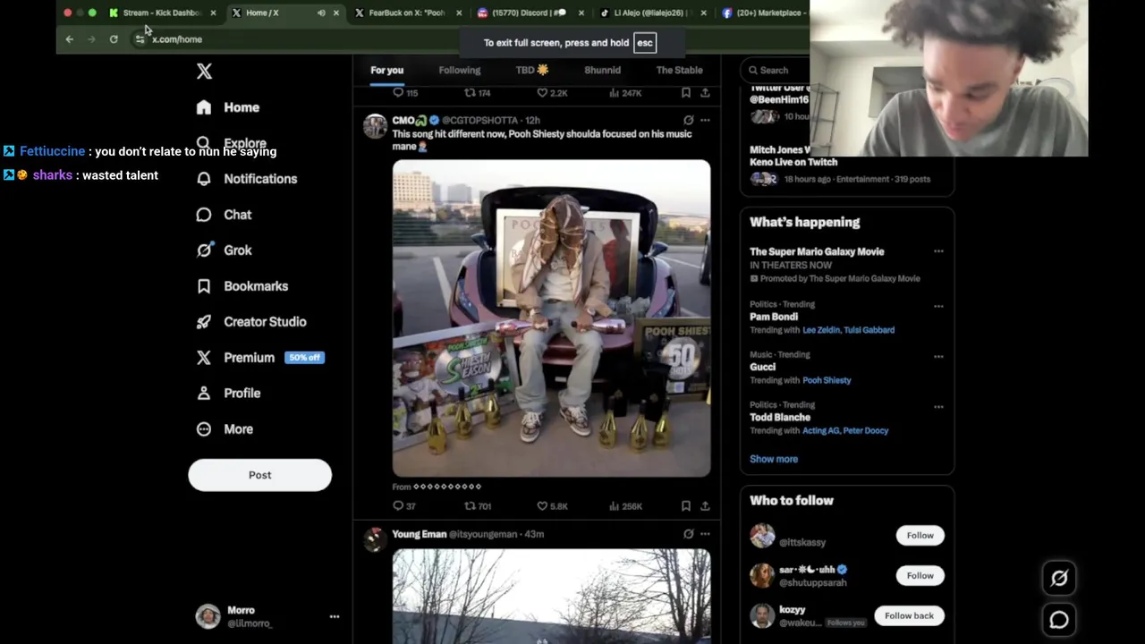
Task: Open the Young Eman post more options ellipsis
Action: pos(705,534)
